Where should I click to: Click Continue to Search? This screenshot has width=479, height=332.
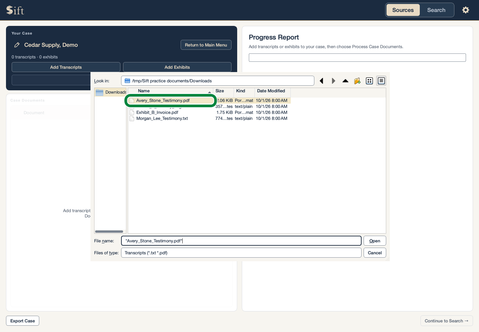[x=446, y=321]
